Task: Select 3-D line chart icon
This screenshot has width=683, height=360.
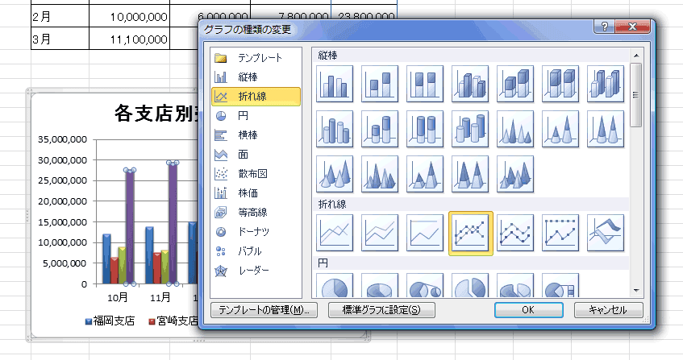Action: [606, 233]
